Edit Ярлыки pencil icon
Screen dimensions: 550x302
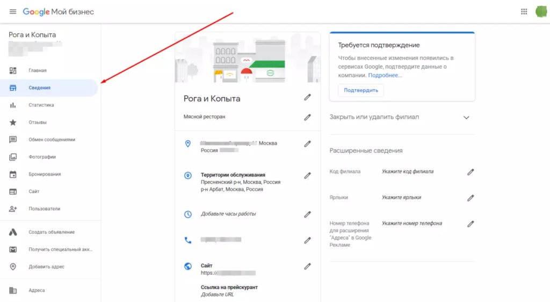pyautogui.click(x=471, y=198)
